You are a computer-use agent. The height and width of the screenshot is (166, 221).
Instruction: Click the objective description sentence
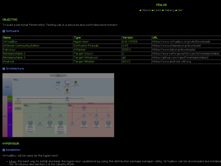(x=60, y=25)
